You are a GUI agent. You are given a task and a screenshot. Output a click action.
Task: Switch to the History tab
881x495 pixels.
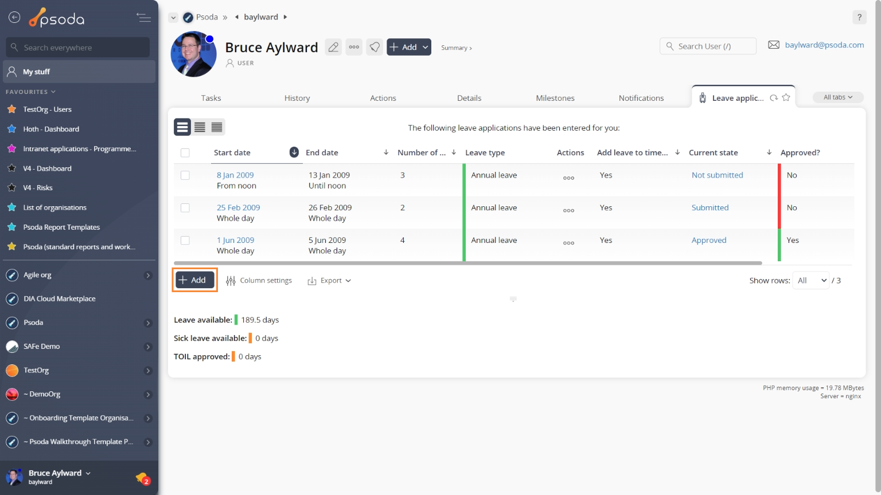tap(297, 98)
